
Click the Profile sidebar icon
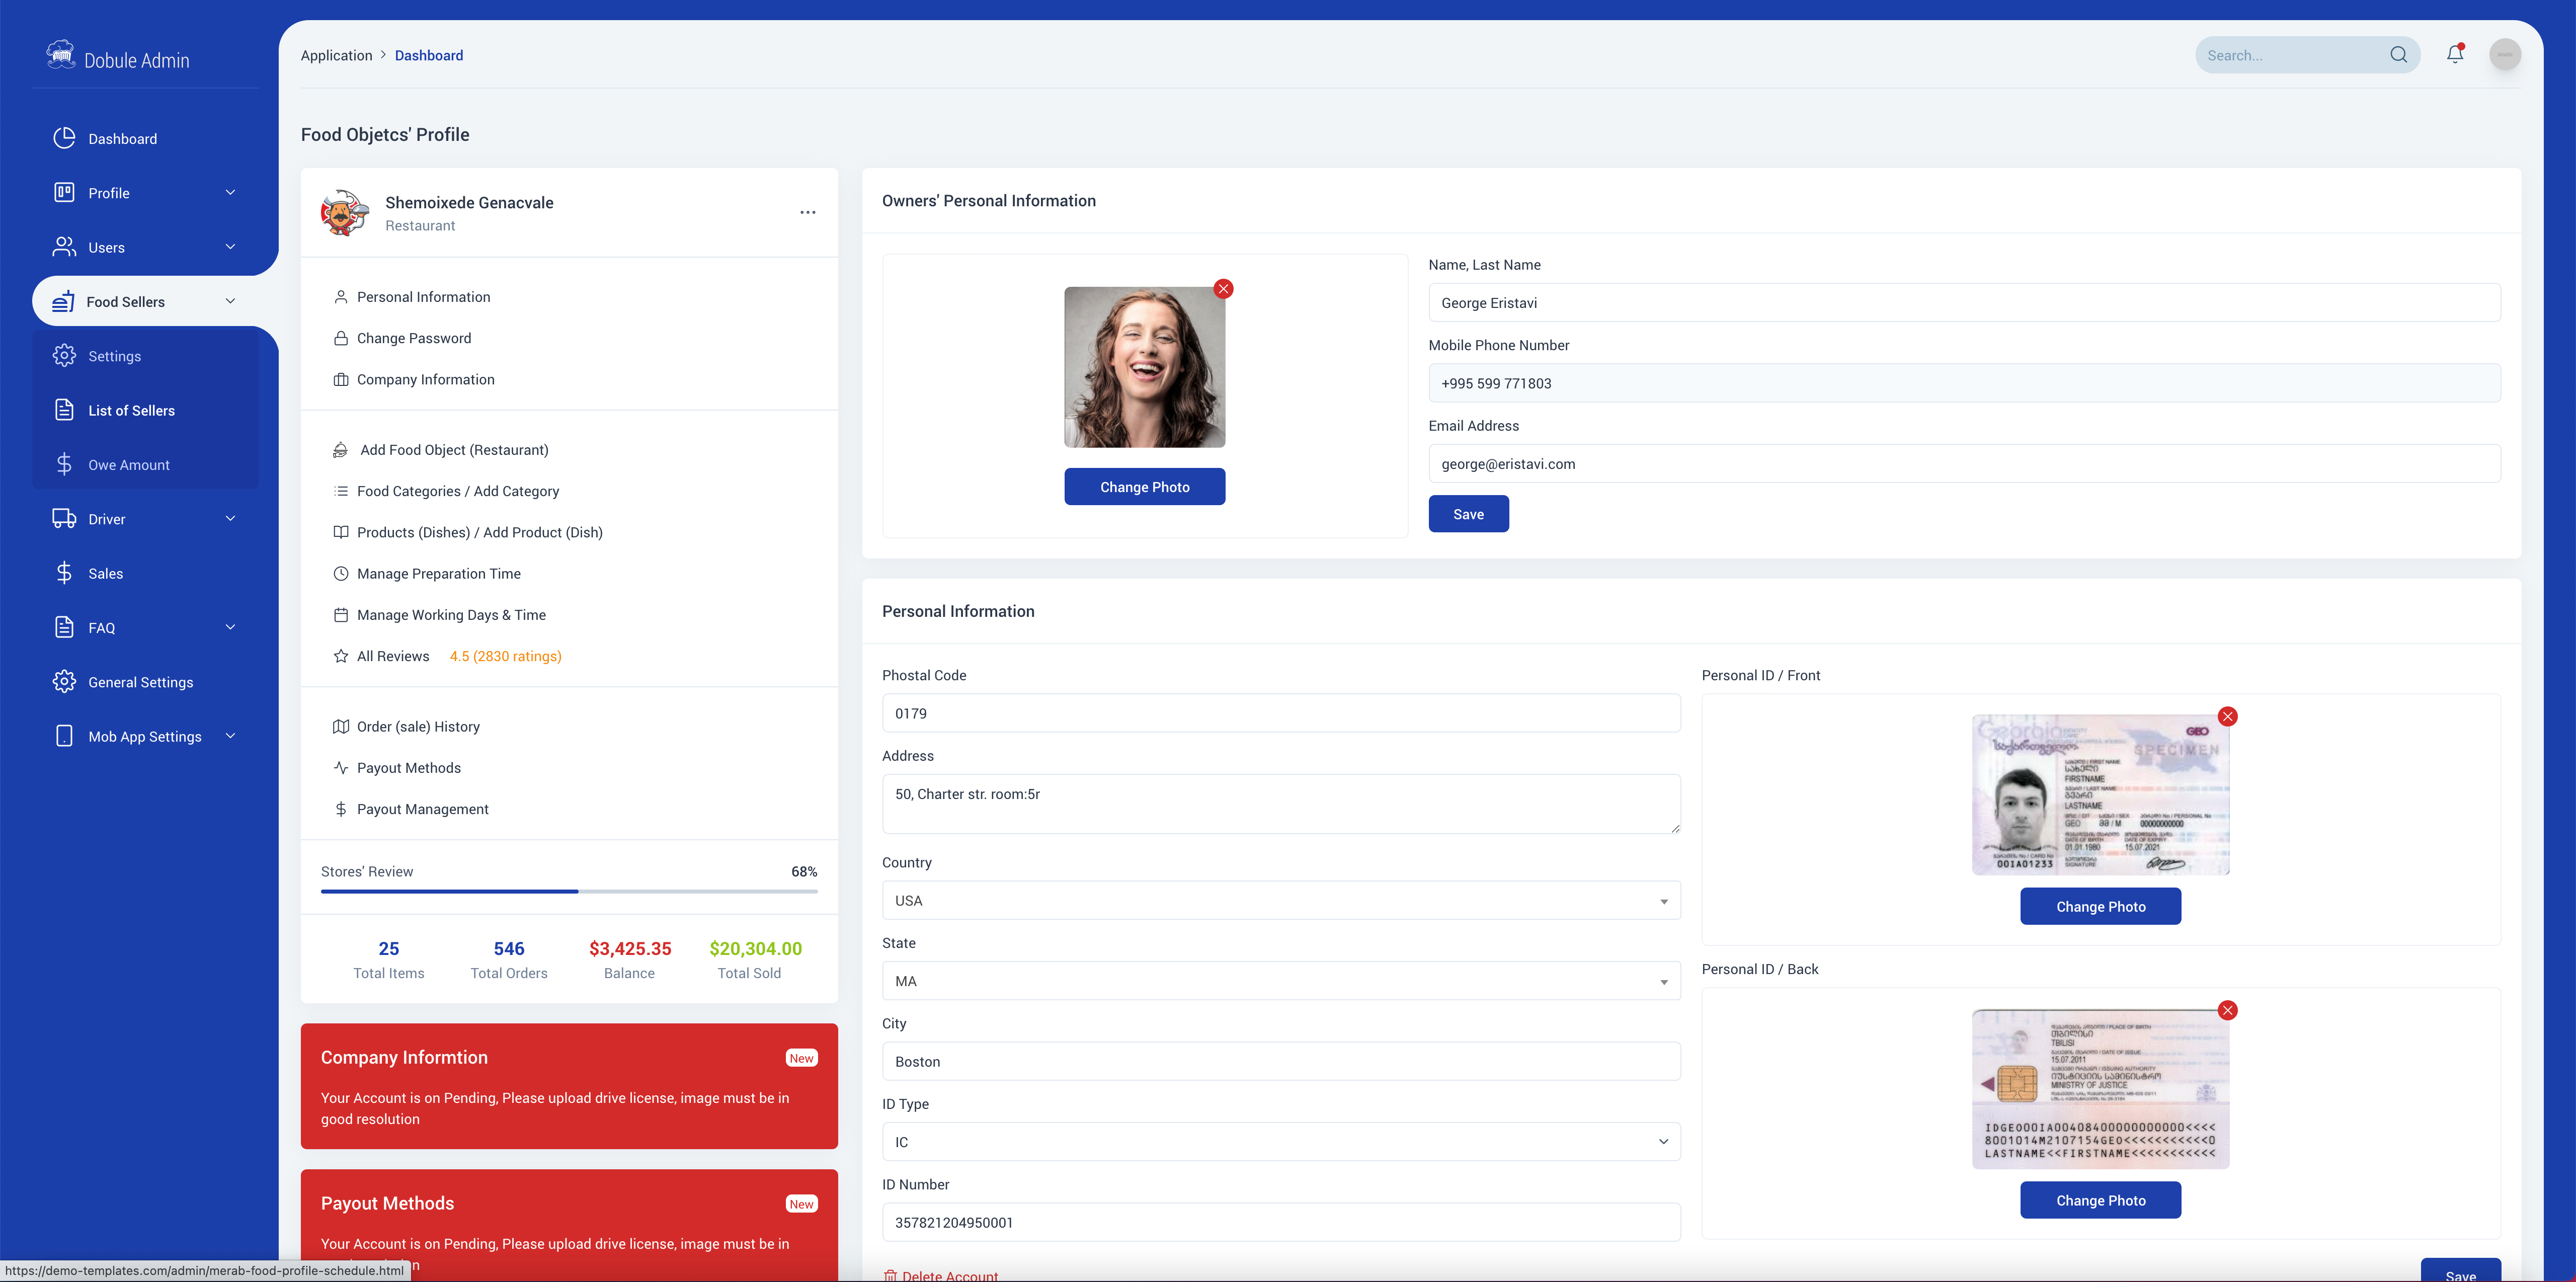(x=64, y=192)
